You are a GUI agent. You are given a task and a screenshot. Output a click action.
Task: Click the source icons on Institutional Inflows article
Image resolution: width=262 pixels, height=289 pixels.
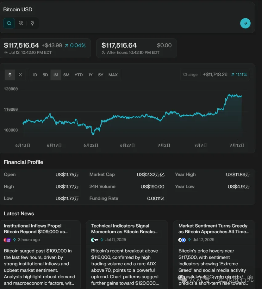[x=7, y=240]
